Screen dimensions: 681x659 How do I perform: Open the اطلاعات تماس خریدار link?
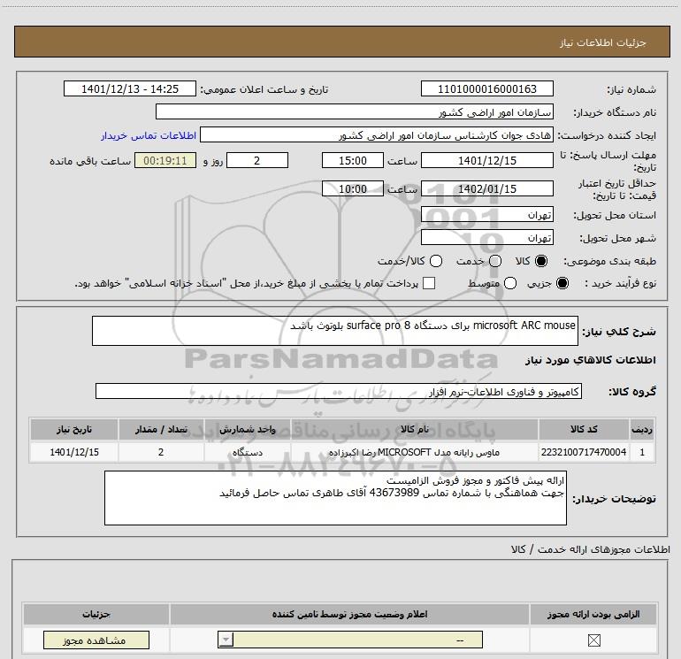pos(149,135)
